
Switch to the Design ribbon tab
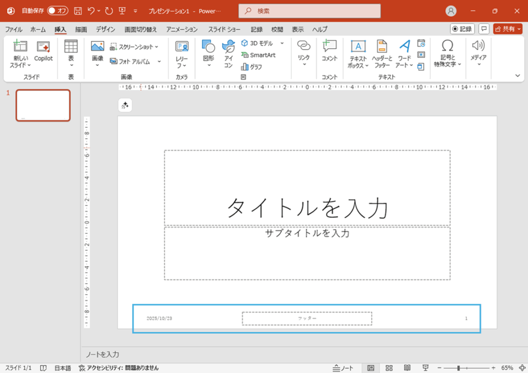(105, 29)
